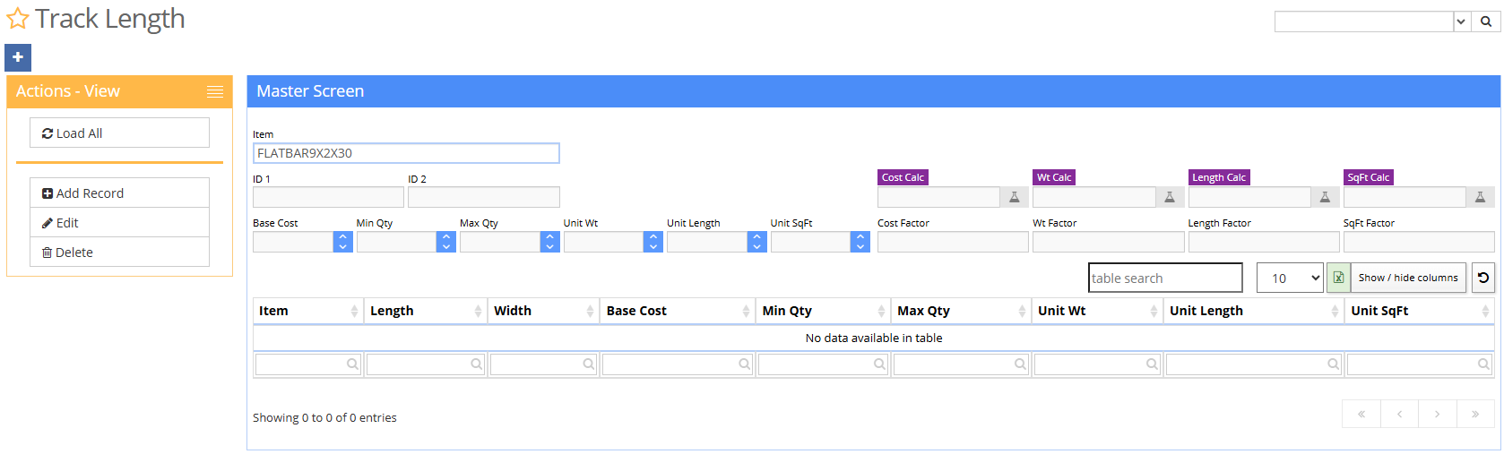Click the Cost Calc flask icon

pos(1015,197)
